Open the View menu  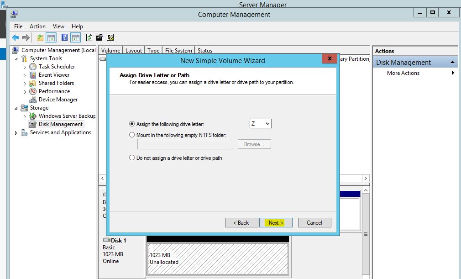click(58, 26)
